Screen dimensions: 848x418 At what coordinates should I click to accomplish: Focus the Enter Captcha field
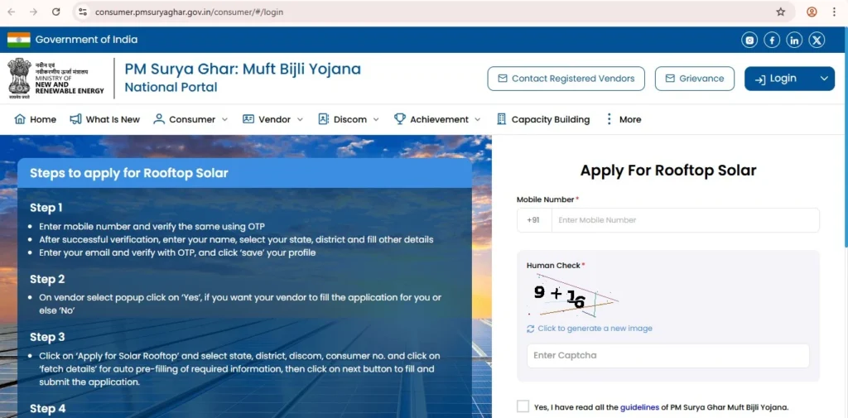tap(668, 355)
